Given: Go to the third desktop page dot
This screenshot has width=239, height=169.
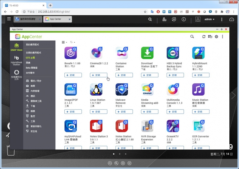Looking at the screenshot, I should point(126,154).
